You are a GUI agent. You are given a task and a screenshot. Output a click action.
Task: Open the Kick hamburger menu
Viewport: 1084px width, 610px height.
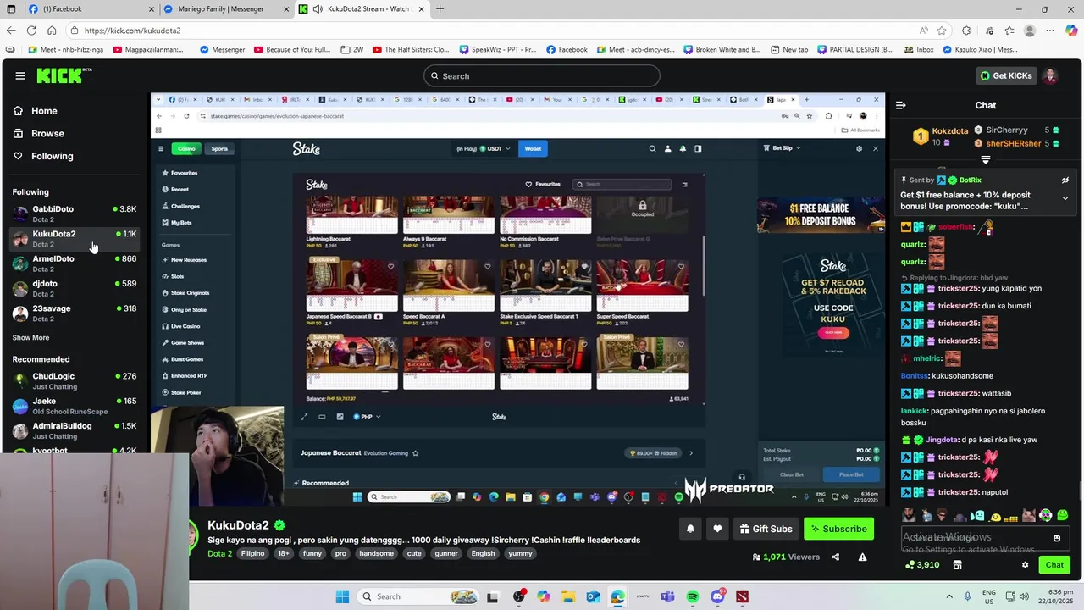[x=20, y=75]
